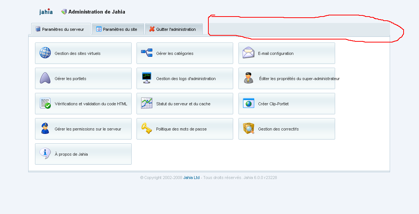Open Gérer les portlets
The width and height of the screenshot is (419, 214).
83,78
